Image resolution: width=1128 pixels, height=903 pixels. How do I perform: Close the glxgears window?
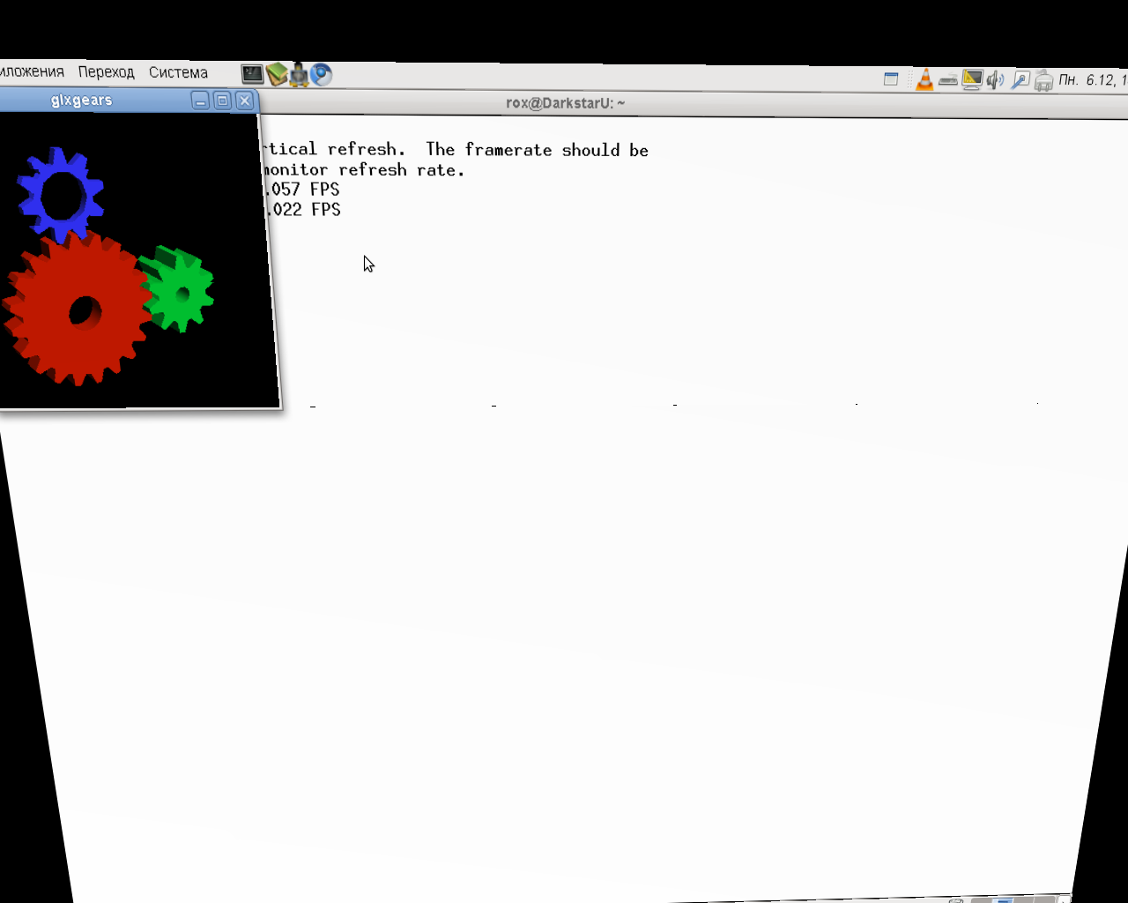click(245, 101)
